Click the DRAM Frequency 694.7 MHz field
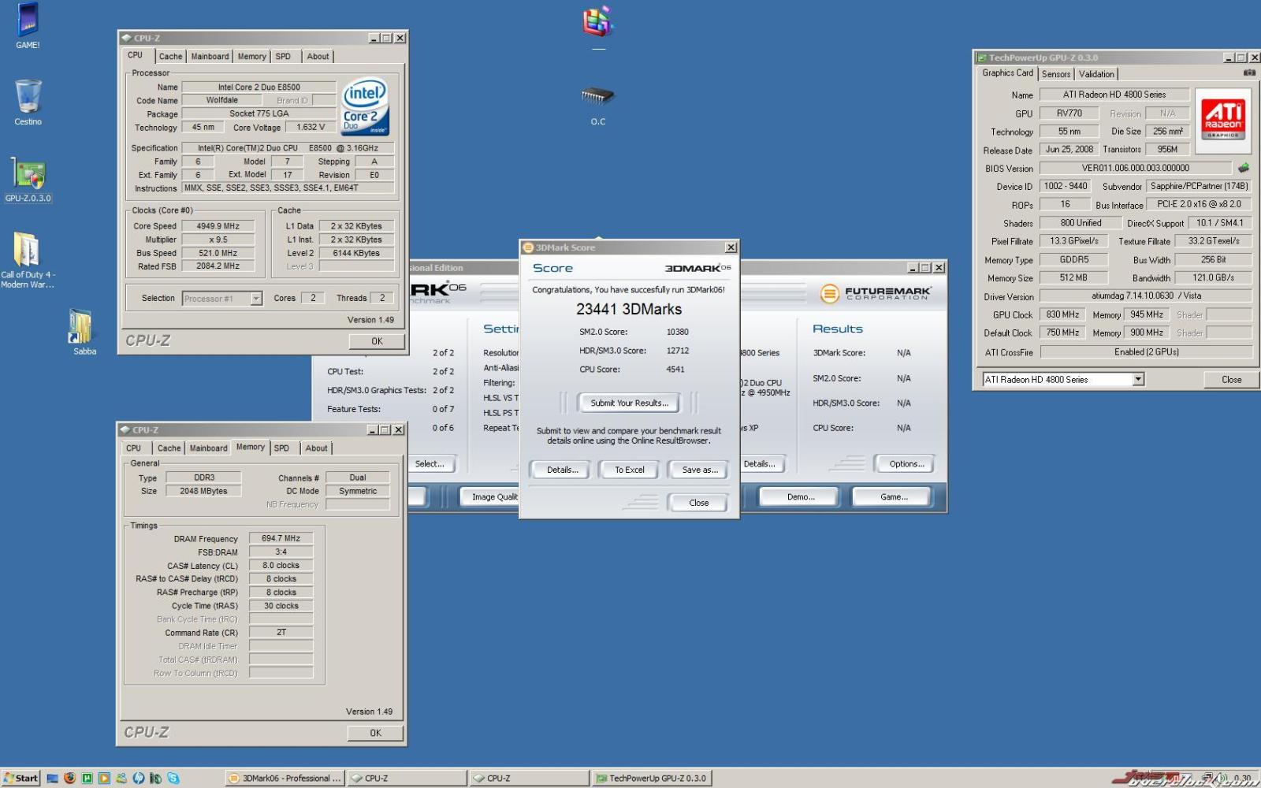This screenshot has height=788, width=1261. click(x=281, y=538)
